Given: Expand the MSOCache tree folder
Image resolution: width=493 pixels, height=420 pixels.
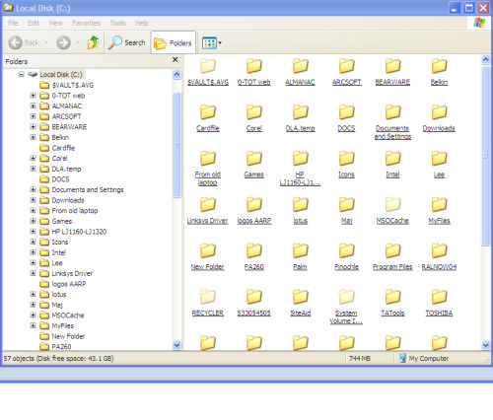Looking at the screenshot, I should pyautogui.click(x=33, y=315).
